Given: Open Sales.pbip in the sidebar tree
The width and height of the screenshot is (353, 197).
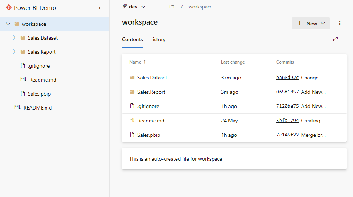Looking at the screenshot, I should [x=39, y=94].
